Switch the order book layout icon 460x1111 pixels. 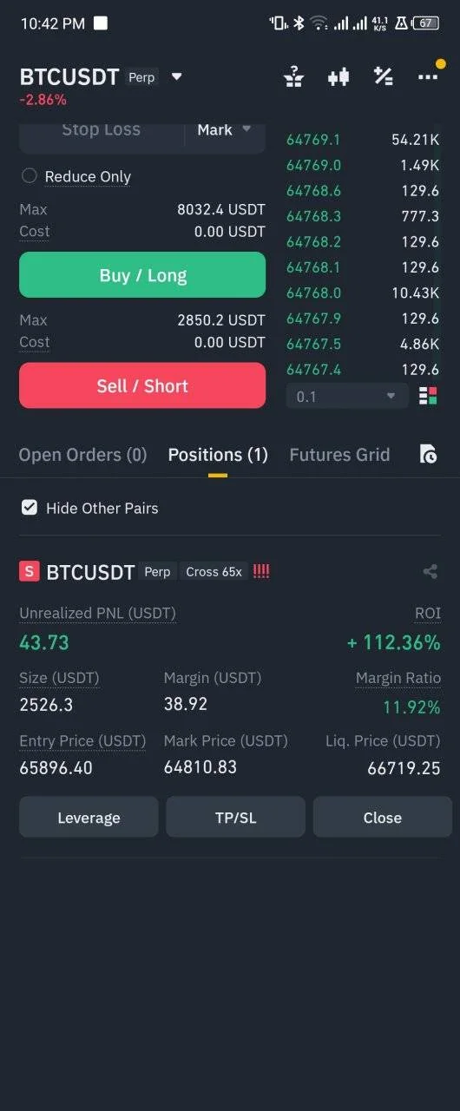tap(428, 396)
